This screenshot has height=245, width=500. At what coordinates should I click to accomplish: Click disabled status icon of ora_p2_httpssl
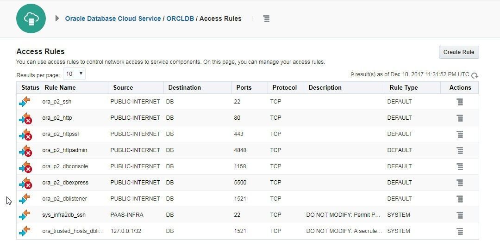25,135
